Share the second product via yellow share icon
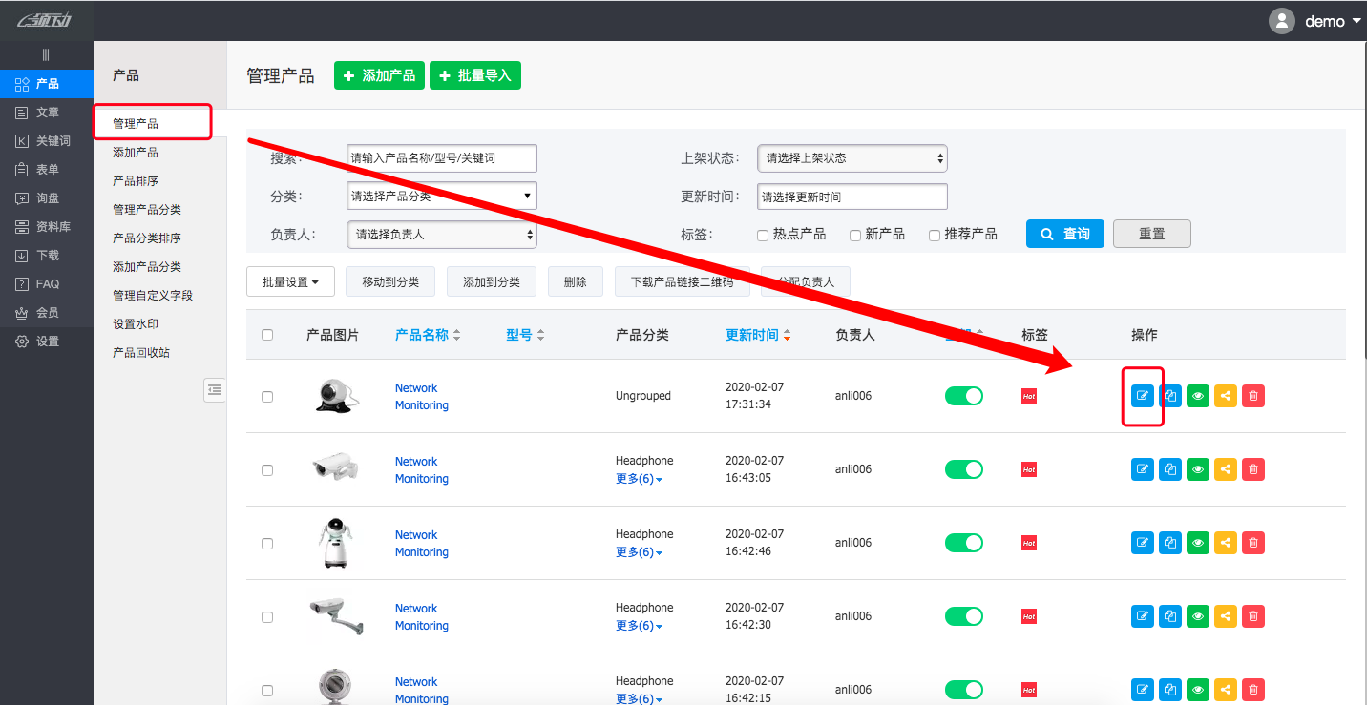Image resolution: width=1367 pixels, height=705 pixels. [x=1226, y=468]
